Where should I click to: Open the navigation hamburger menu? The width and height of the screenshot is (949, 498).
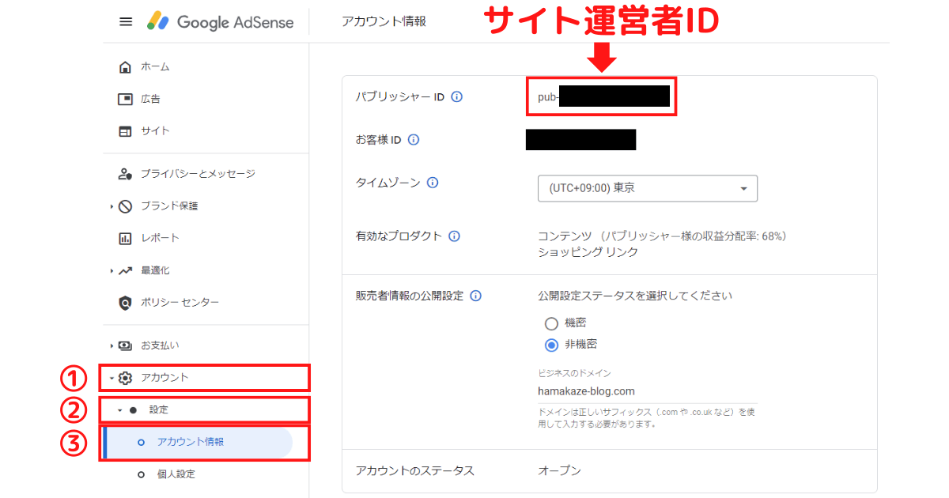pos(125,21)
